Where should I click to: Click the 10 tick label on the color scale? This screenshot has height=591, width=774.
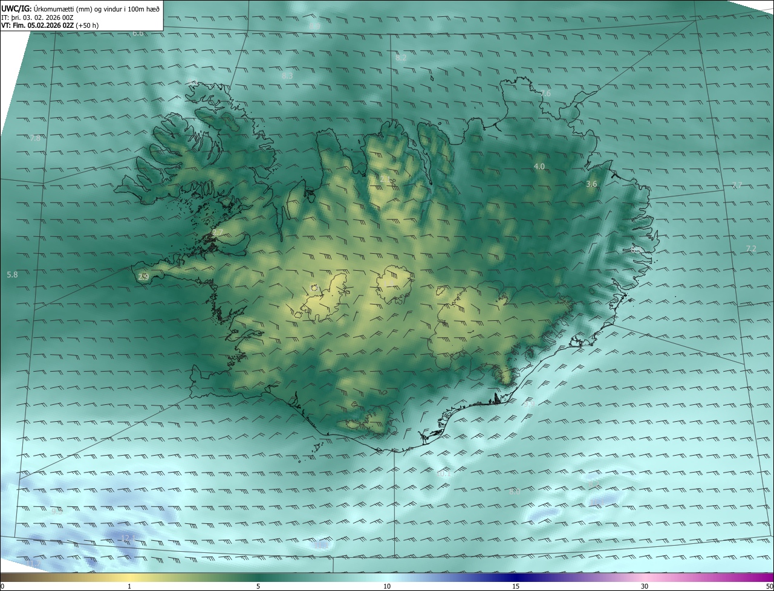point(387,586)
